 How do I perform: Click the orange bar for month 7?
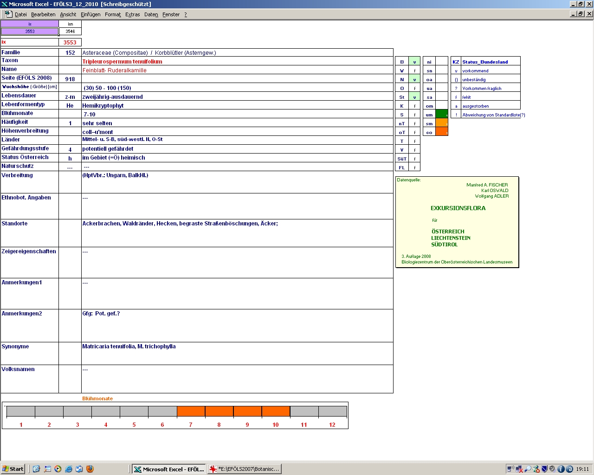[x=191, y=411]
